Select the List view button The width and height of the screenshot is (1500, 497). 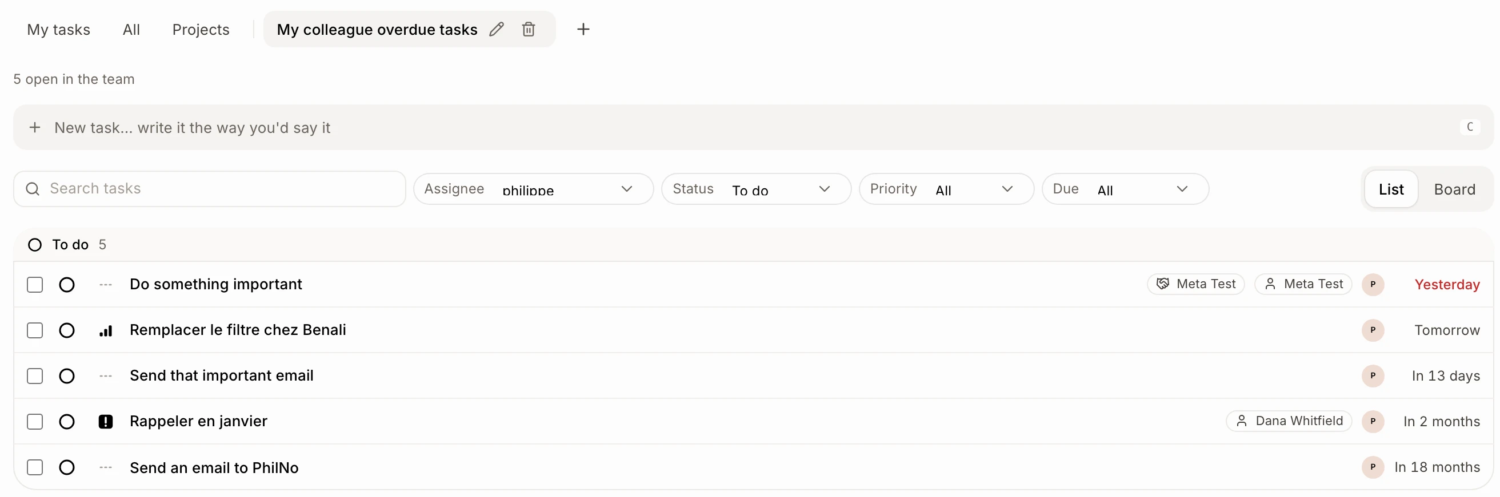click(x=1390, y=189)
